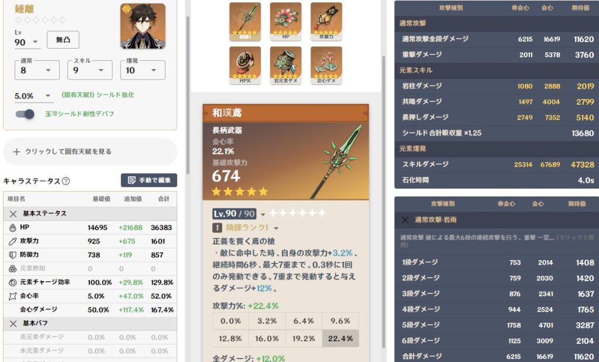Open the 爆発 talent level dropdown
Screen dimensions: 599x362
click(x=143, y=70)
